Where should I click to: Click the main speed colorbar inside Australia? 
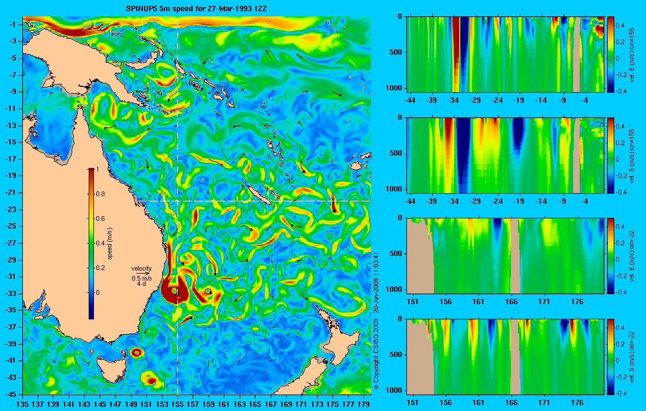tap(91, 244)
